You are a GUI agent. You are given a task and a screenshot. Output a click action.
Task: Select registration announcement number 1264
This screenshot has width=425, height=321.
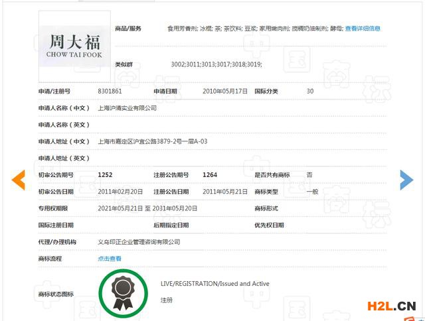(210, 175)
